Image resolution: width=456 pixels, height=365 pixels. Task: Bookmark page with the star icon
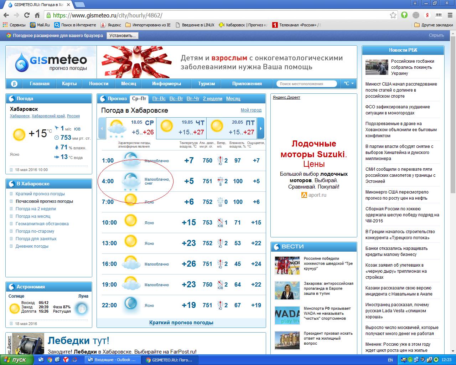pyautogui.click(x=393, y=15)
